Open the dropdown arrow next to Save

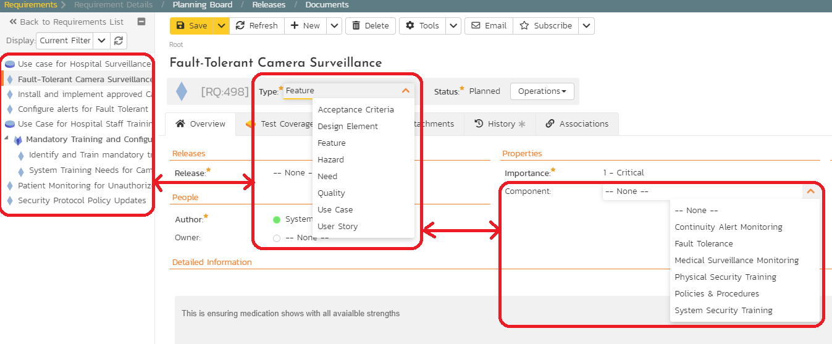[x=222, y=25]
